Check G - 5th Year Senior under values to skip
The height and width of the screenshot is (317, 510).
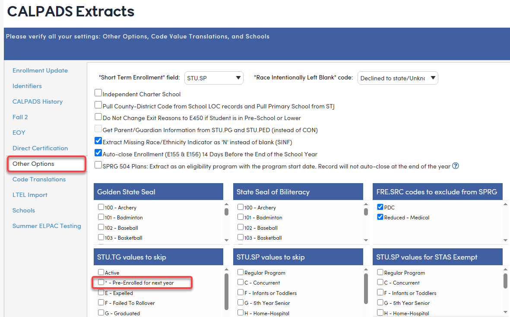241,303
